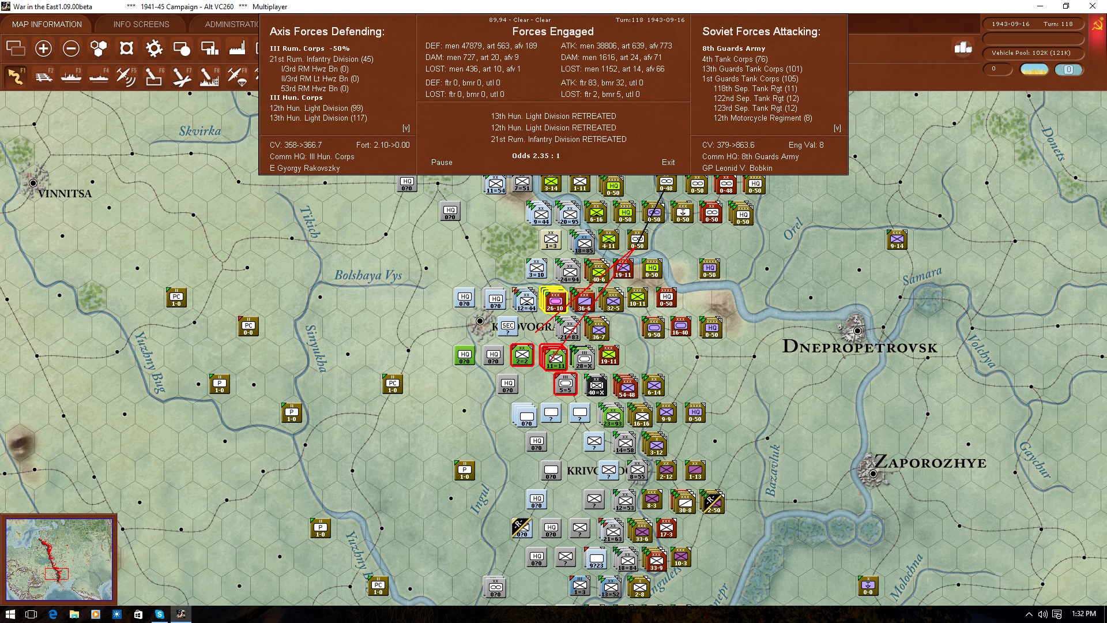The width and height of the screenshot is (1107, 623).
Task: Select the F7 bomb airfield mode
Action: (182, 76)
